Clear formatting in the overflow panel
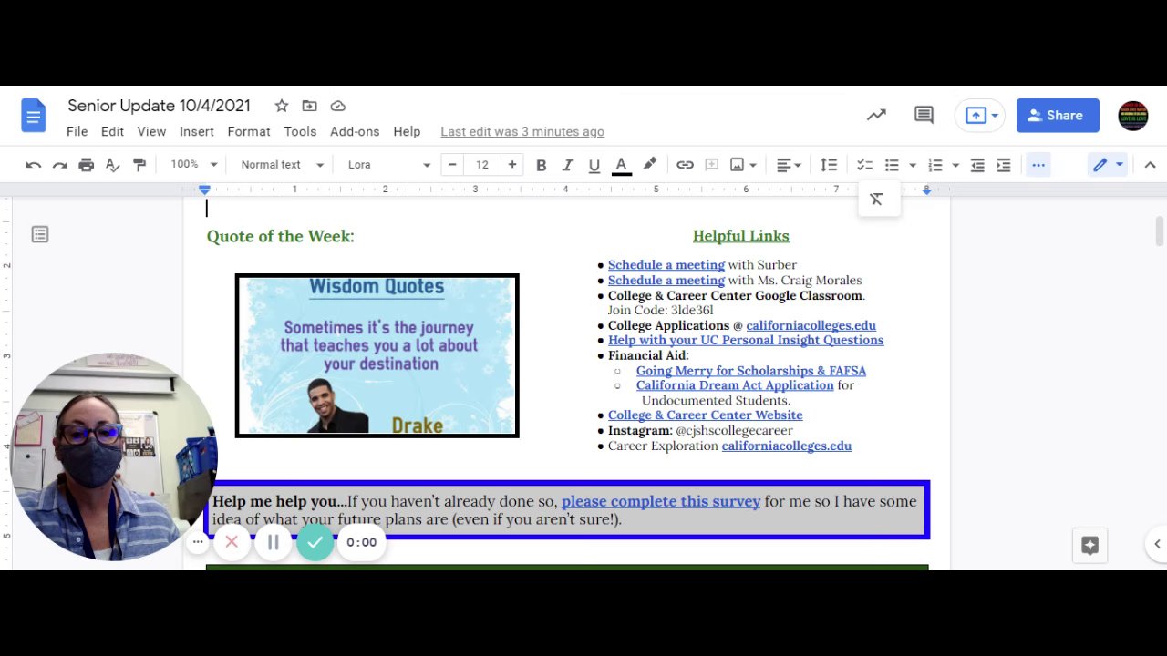 pyautogui.click(x=876, y=200)
